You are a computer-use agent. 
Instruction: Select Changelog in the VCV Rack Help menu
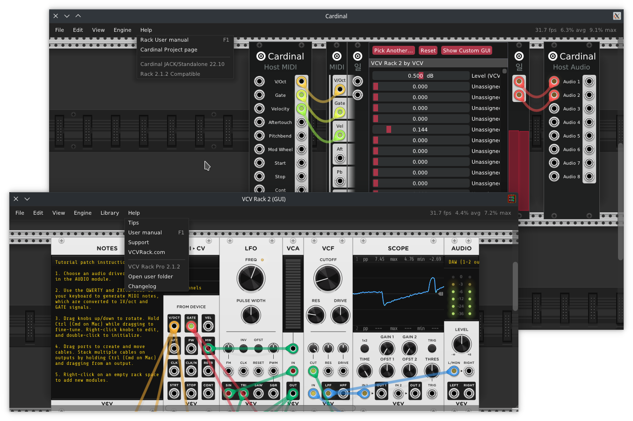[157, 286]
